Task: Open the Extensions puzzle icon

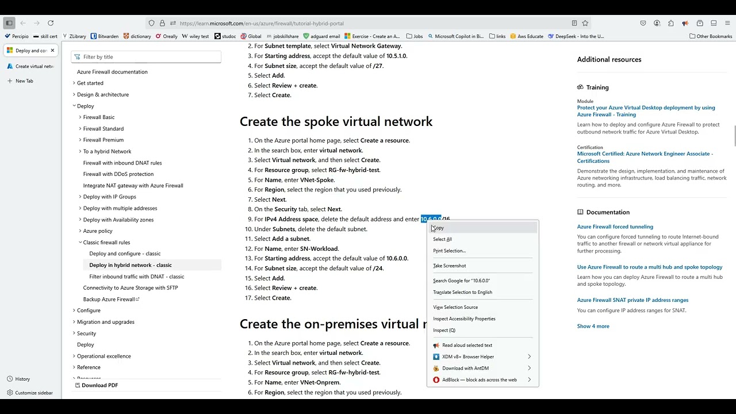Action: 671,23
